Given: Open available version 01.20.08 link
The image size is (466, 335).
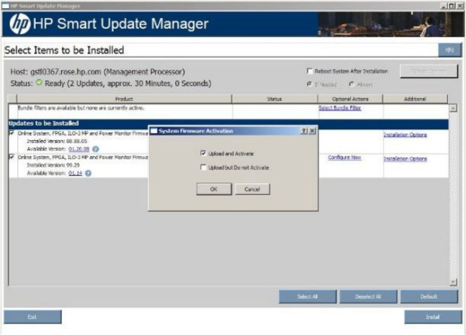Looking at the screenshot, I should (x=79, y=149).
